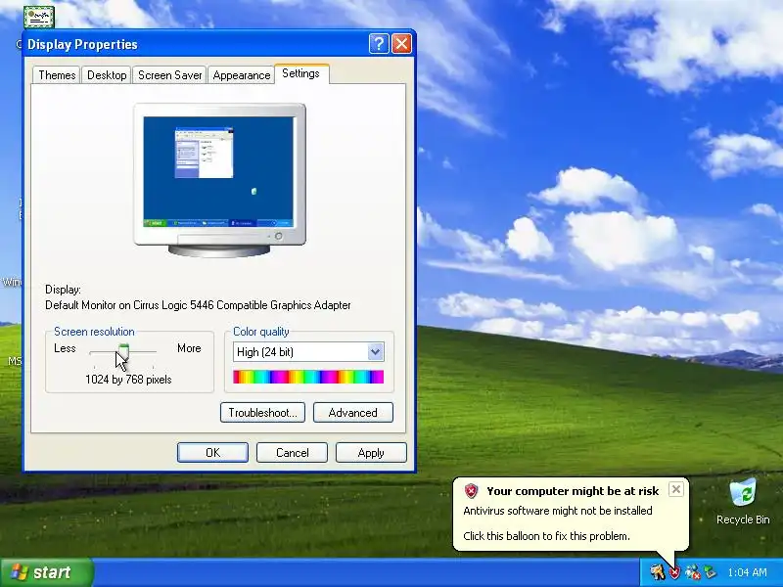Click the shield icon inside the warning balloon
Image resolution: width=783 pixels, height=587 pixels.
click(471, 491)
